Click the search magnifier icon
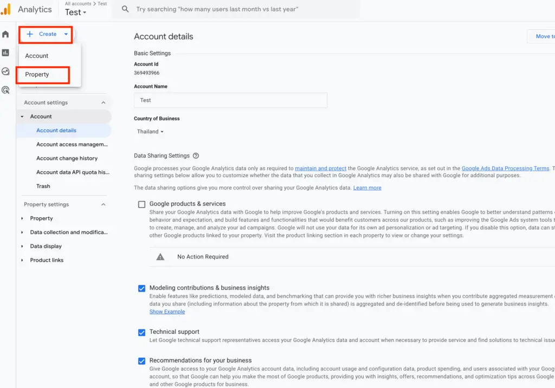Image resolution: width=555 pixels, height=388 pixels. (x=125, y=9)
